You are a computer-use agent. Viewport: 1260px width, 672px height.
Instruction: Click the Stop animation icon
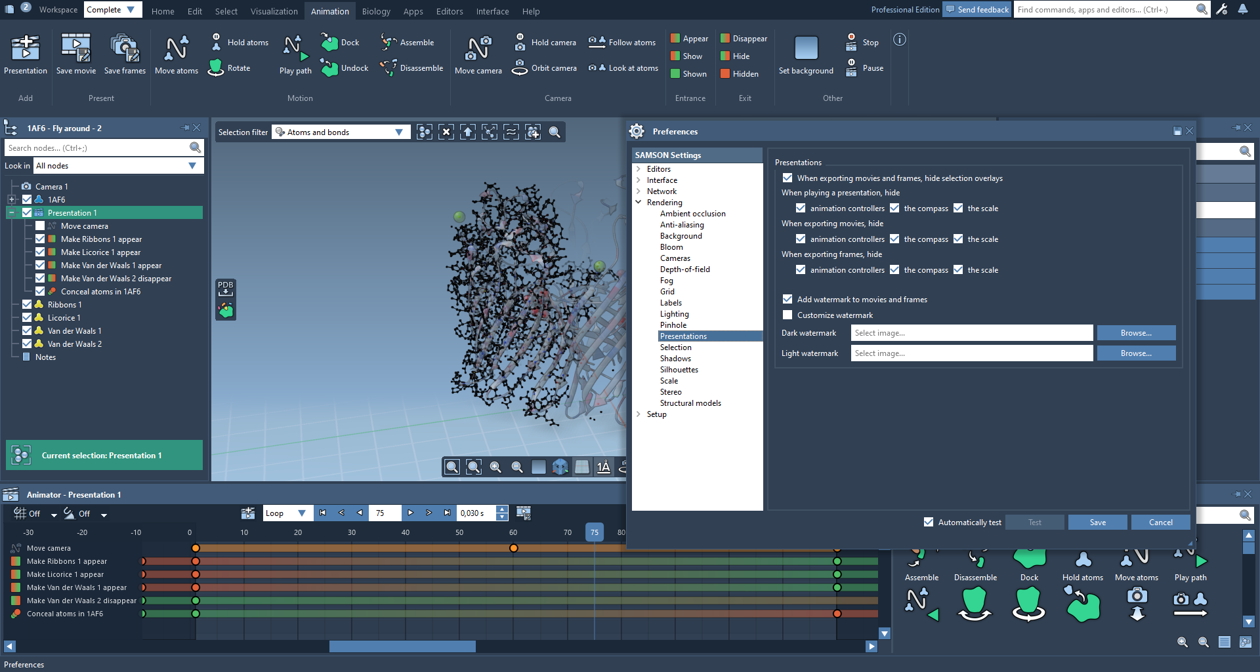pyautogui.click(x=851, y=43)
